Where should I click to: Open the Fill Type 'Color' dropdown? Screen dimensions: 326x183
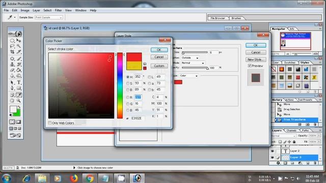(x=189, y=76)
